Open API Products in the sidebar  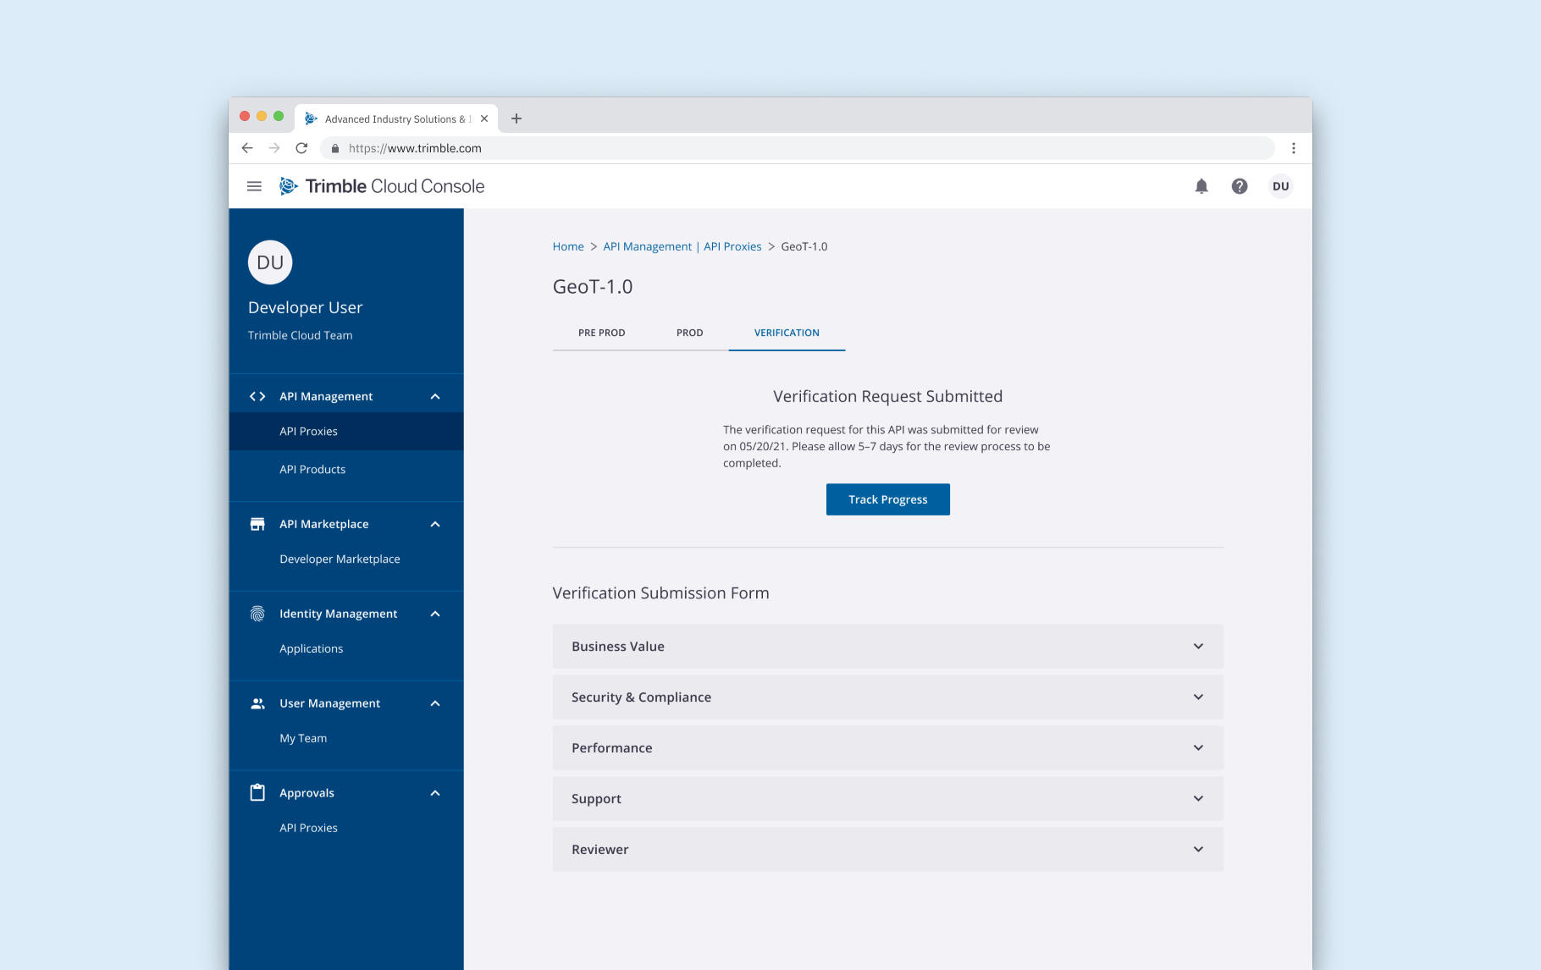click(312, 470)
